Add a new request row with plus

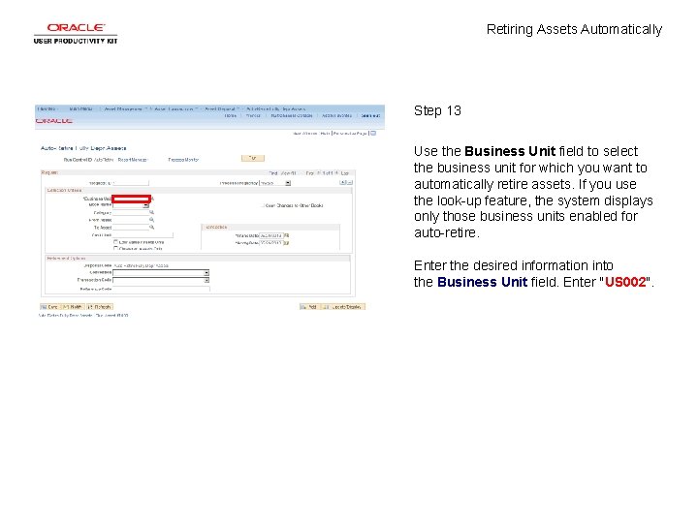pyautogui.click(x=342, y=182)
